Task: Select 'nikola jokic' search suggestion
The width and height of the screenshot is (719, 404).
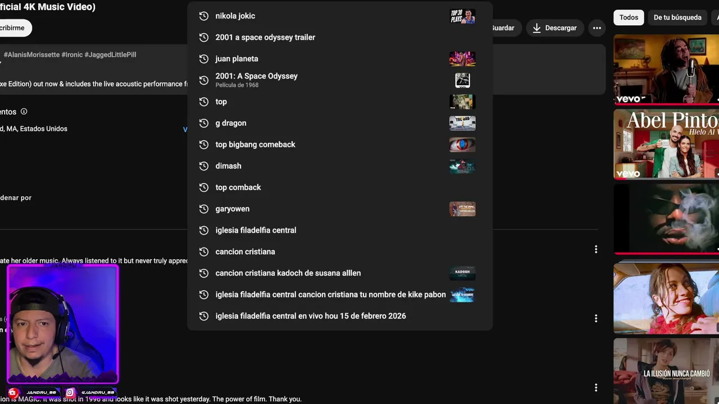Action: (340, 16)
